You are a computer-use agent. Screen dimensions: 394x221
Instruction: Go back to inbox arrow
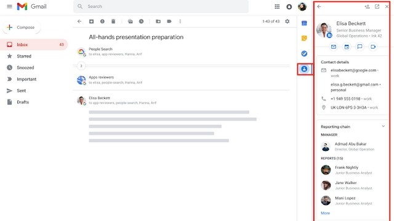pyautogui.click(x=79, y=21)
